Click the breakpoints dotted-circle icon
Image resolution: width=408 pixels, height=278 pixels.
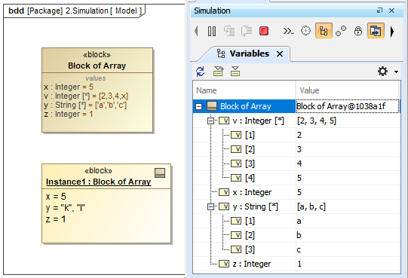click(x=305, y=31)
